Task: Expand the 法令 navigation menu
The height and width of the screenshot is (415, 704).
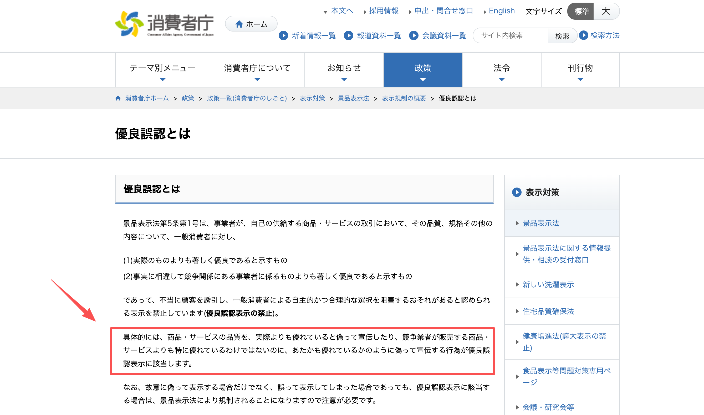Action: pyautogui.click(x=502, y=70)
